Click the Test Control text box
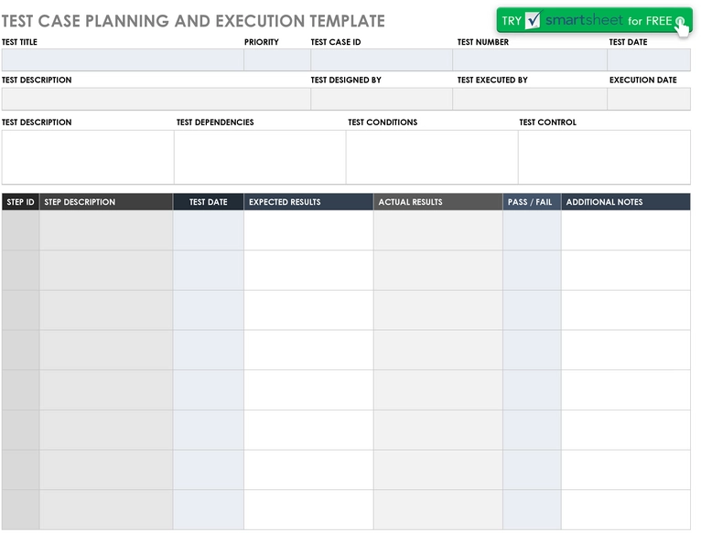701x533 pixels. click(x=604, y=157)
